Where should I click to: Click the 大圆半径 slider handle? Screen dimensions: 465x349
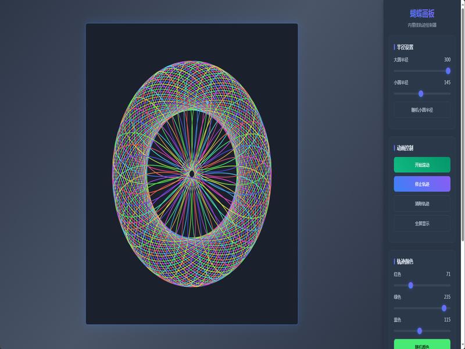pyautogui.click(x=448, y=70)
